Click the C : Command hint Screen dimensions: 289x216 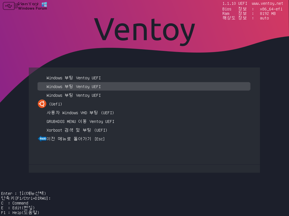[15, 203]
